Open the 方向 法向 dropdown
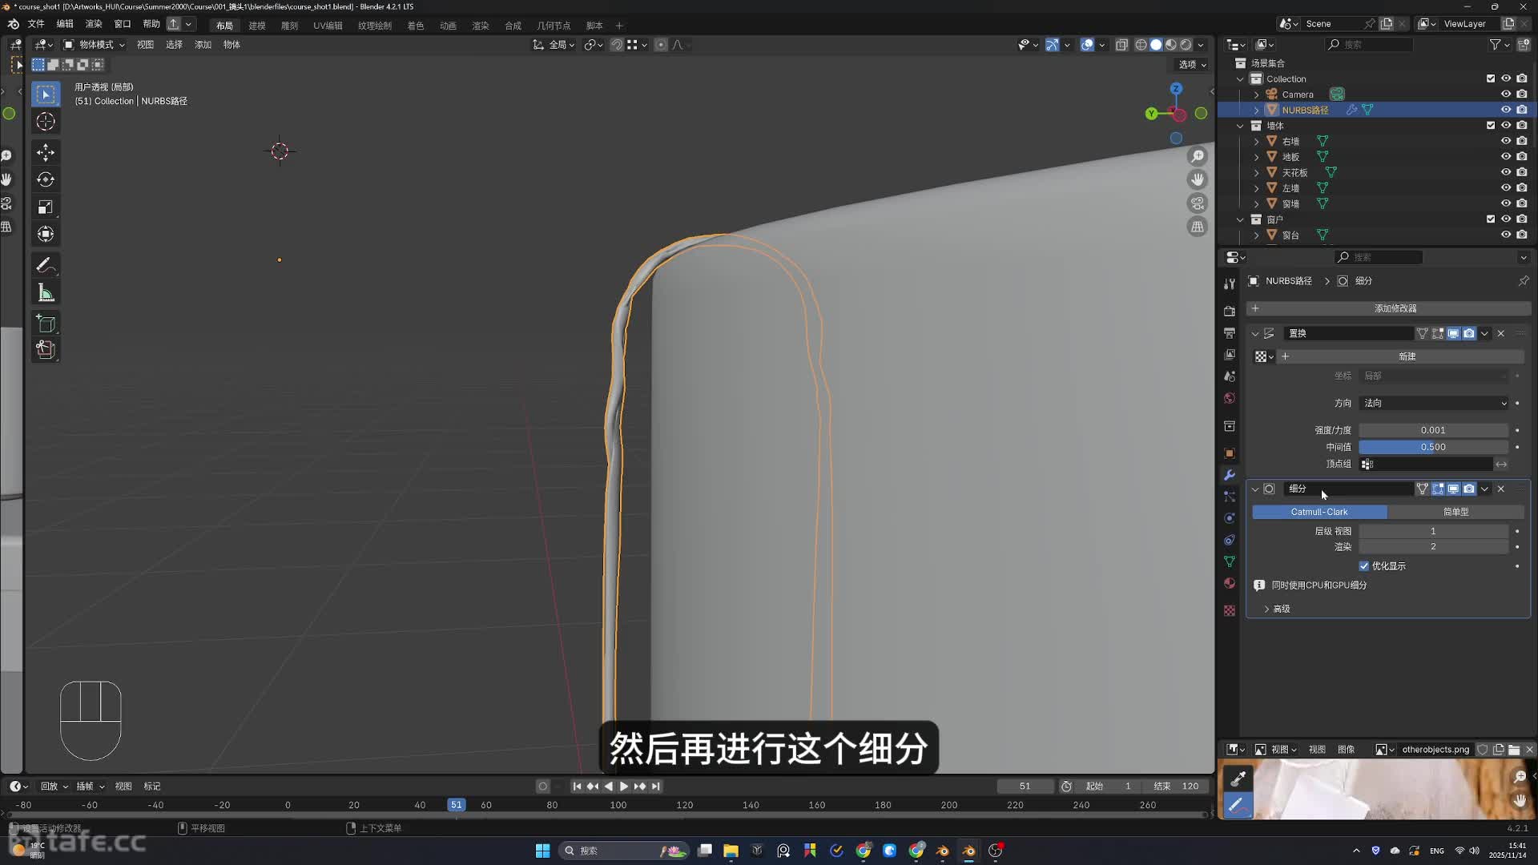Image resolution: width=1538 pixels, height=865 pixels. tap(1434, 403)
